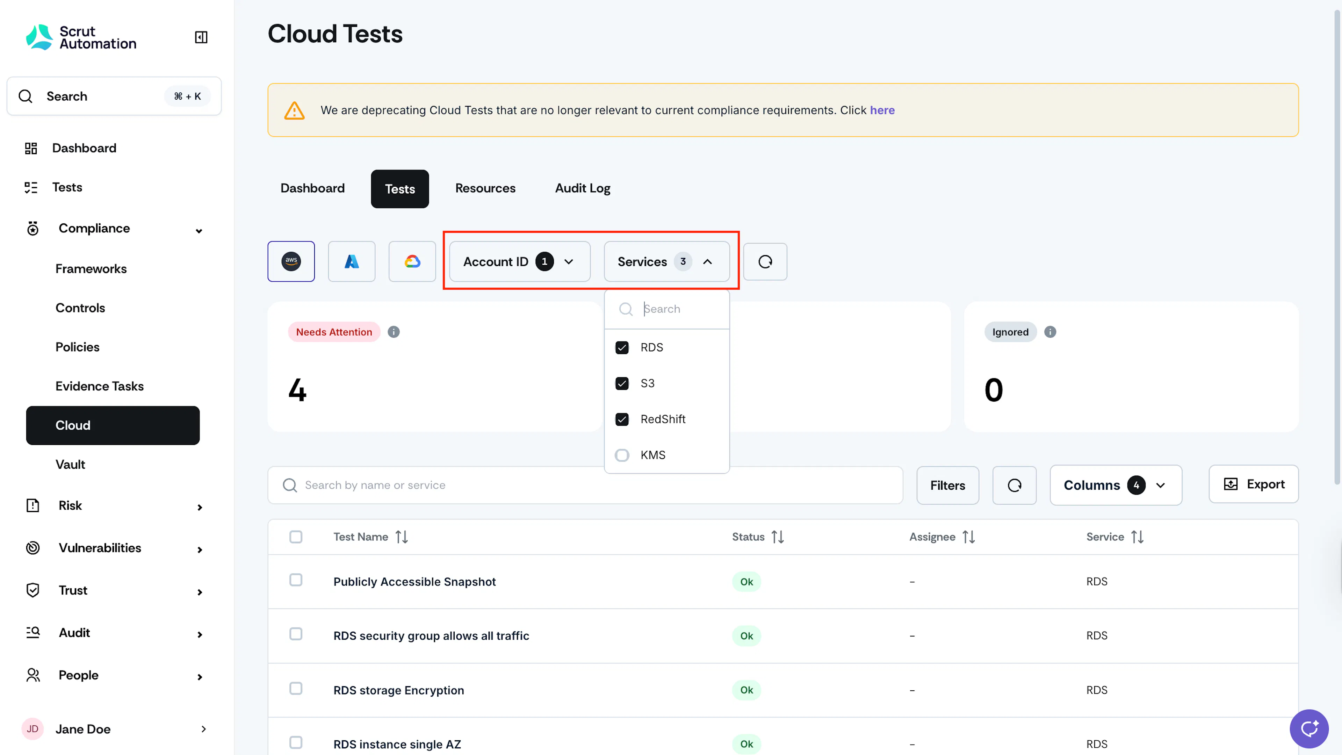This screenshot has height=755, width=1342.
Task: Check the KMS service option
Action: tap(622, 455)
